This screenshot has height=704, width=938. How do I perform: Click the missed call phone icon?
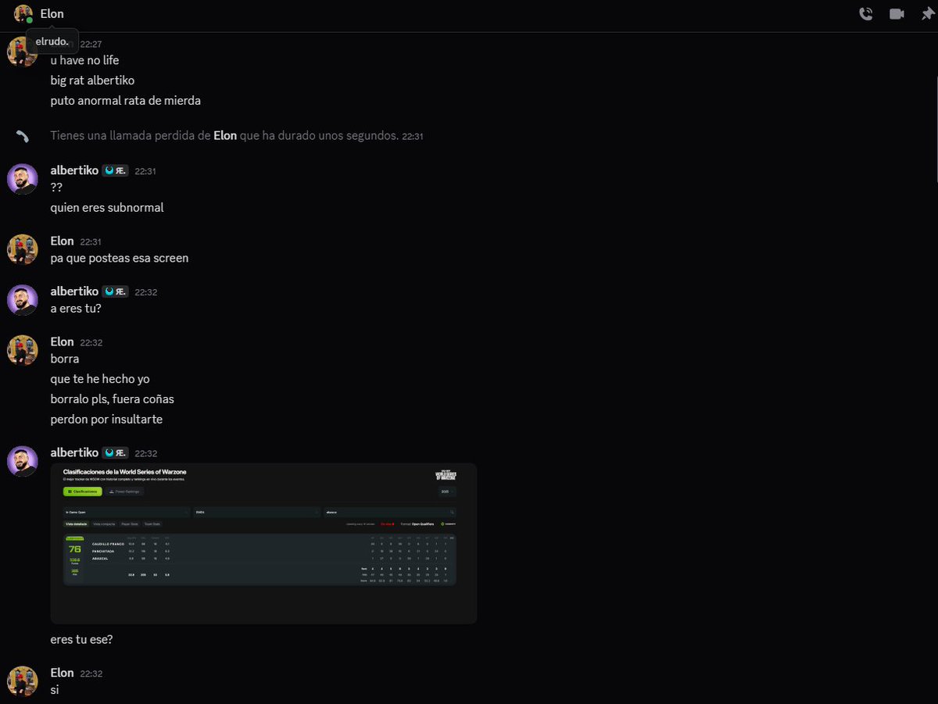pos(23,136)
